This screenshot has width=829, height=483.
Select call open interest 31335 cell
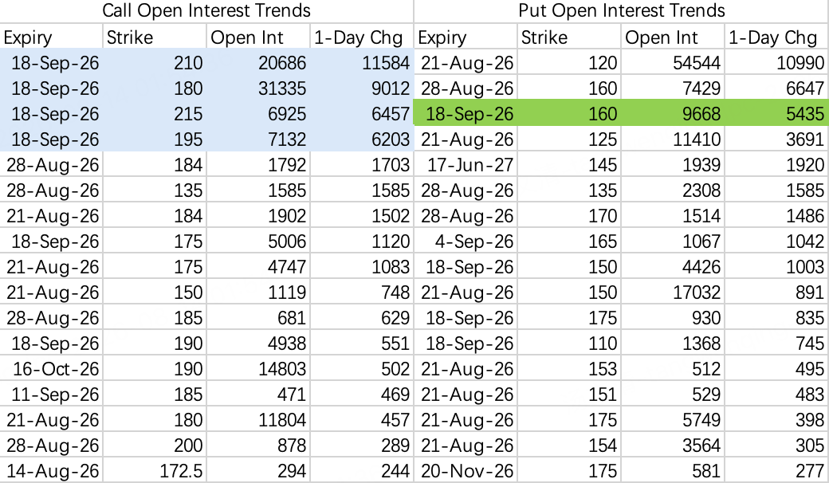[x=258, y=88]
